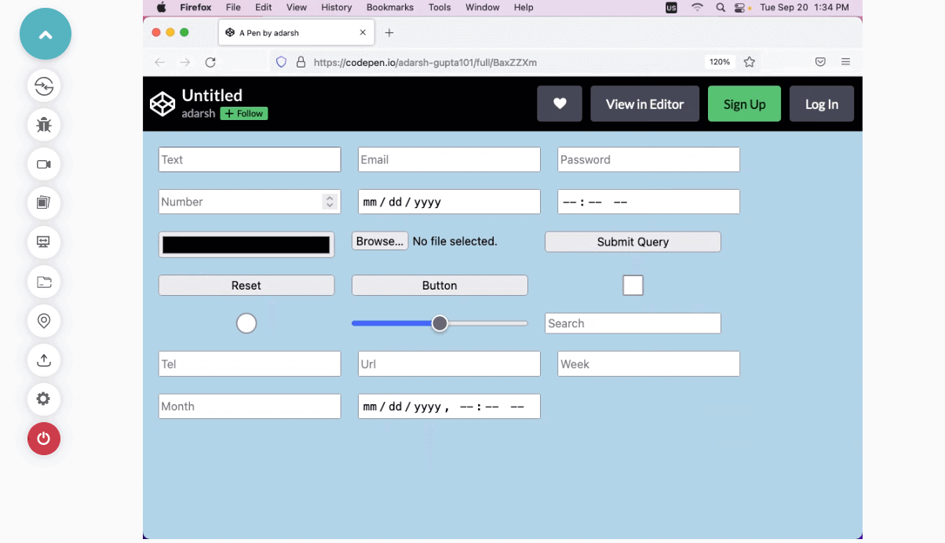Click the Follow button next to adarsh
945x543 pixels.
coord(243,113)
